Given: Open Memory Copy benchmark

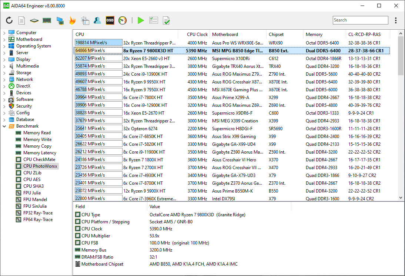Looking at the screenshot, I should [37, 146].
